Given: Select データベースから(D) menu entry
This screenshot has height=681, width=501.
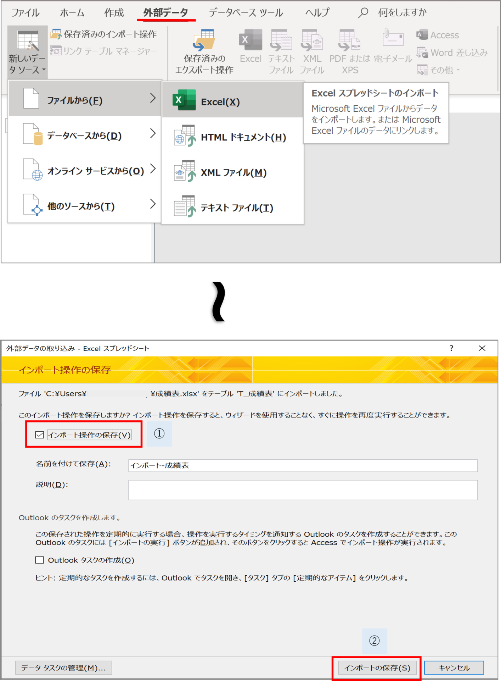Looking at the screenshot, I should click(x=85, y=135).
